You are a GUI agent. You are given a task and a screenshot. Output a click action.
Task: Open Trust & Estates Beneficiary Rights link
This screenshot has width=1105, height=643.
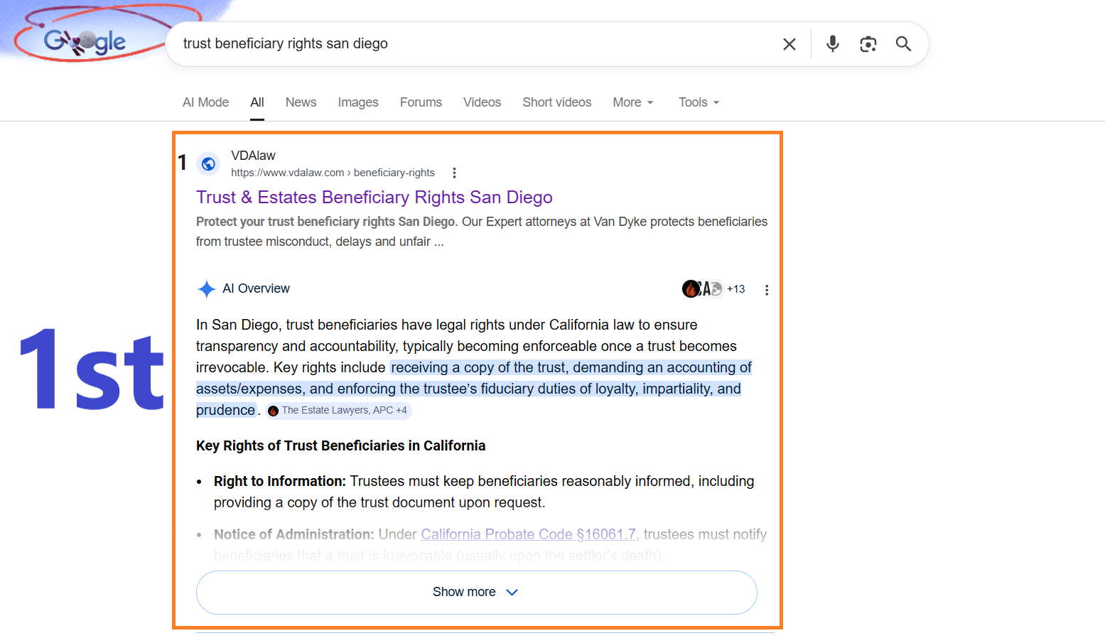coord(374,197)
